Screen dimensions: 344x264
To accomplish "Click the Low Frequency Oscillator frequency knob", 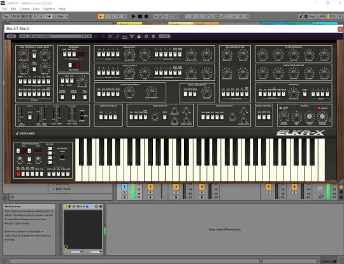I will [24, 54].
